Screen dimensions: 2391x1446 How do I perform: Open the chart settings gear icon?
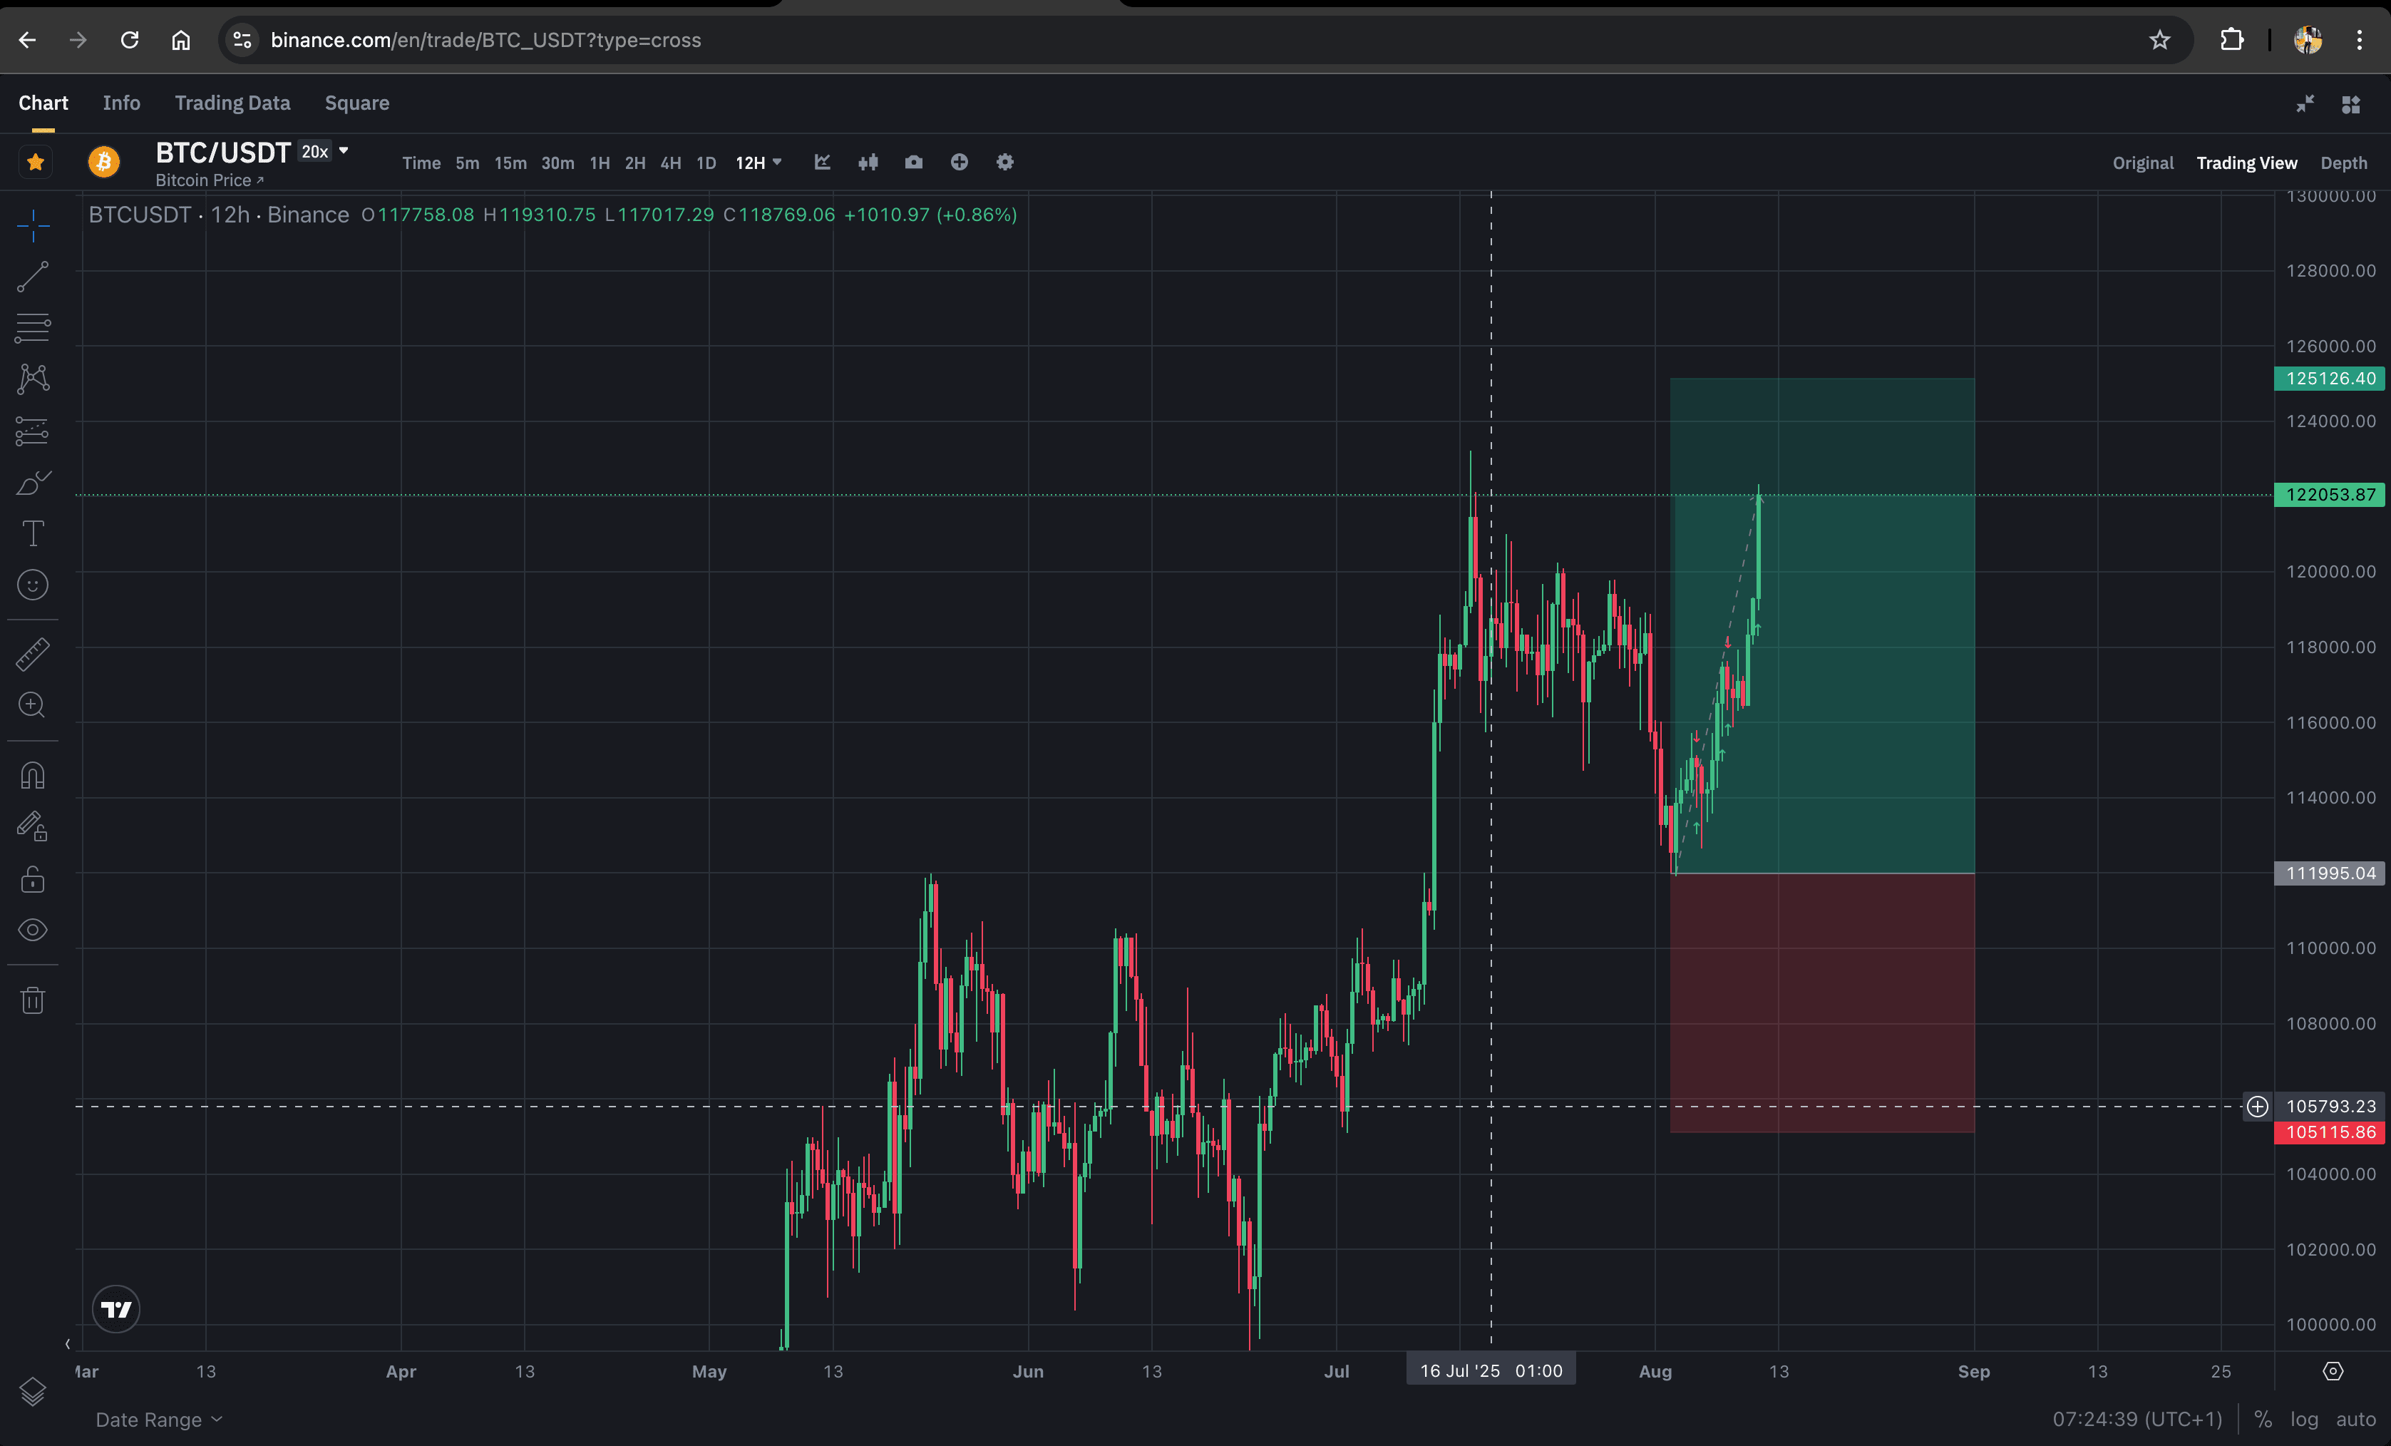coord(1004,162)
